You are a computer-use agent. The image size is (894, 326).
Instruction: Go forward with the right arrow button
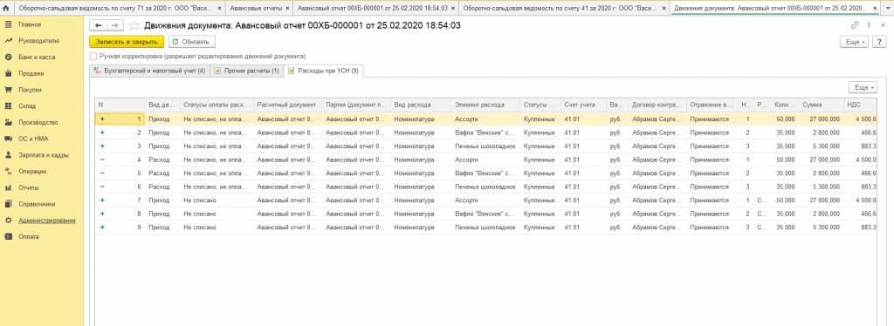tap(114, 25)
